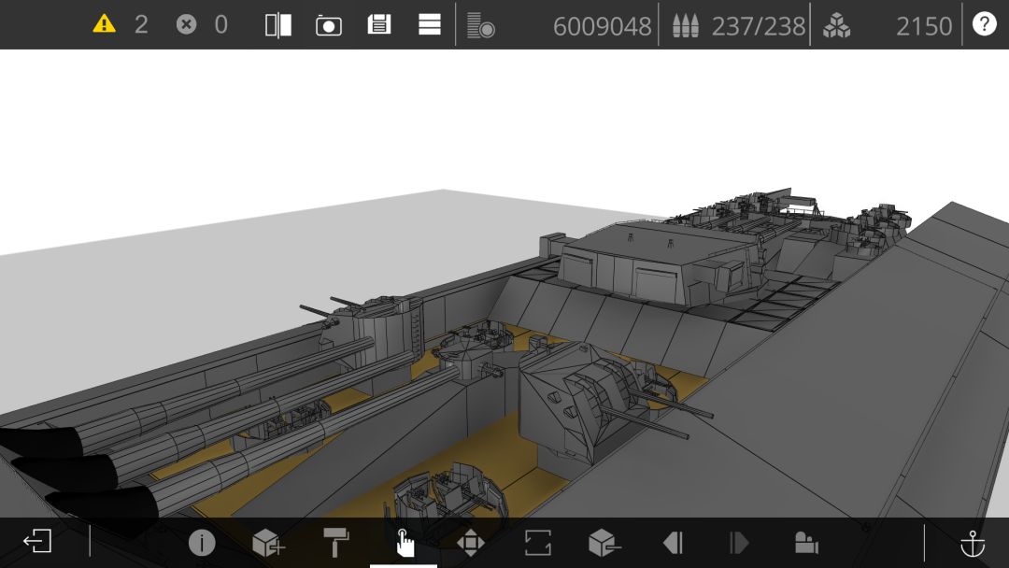1009x568 pixels.
Task: Select the resize scale tool
Action: pos(537,542)
